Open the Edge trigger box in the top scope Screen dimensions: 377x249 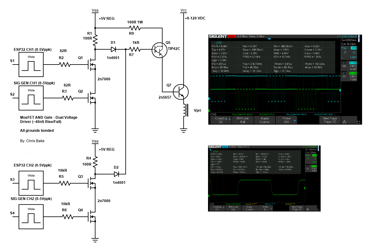click(x=350, y=53)
